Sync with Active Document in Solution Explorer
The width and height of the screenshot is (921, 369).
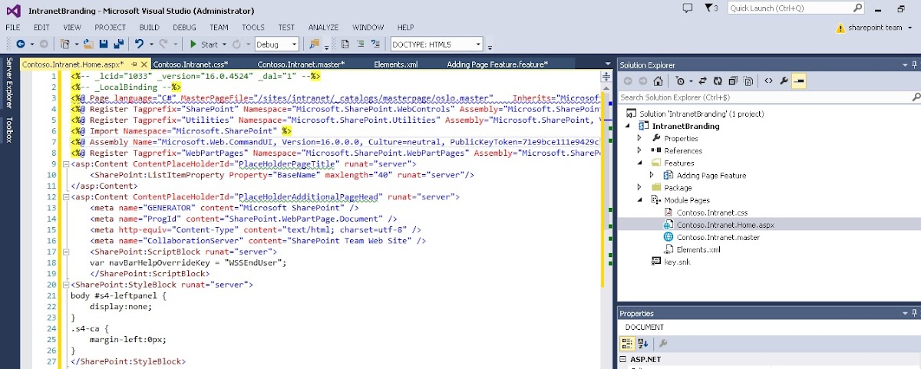coord(703,81)
